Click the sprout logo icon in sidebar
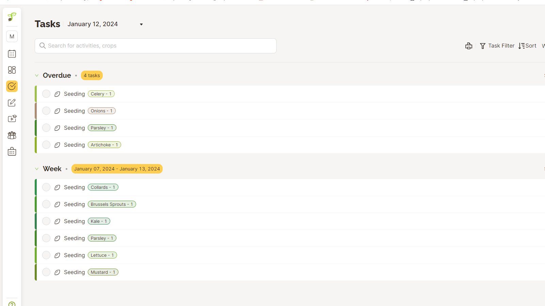 12,17
